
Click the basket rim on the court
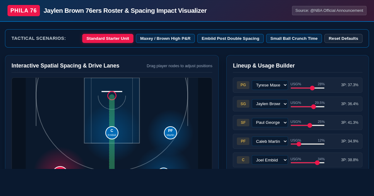pos(112,96)
